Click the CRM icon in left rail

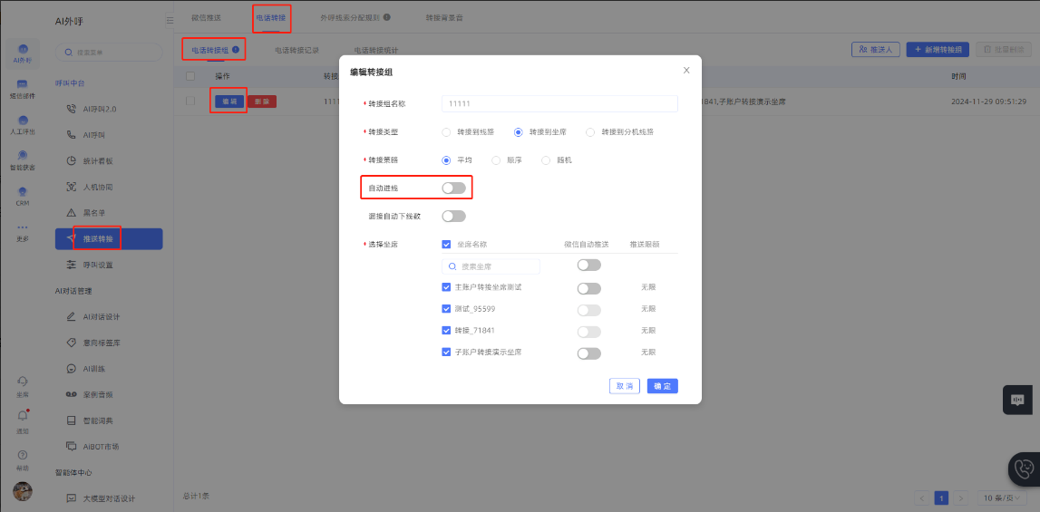[x=23, y=192]
